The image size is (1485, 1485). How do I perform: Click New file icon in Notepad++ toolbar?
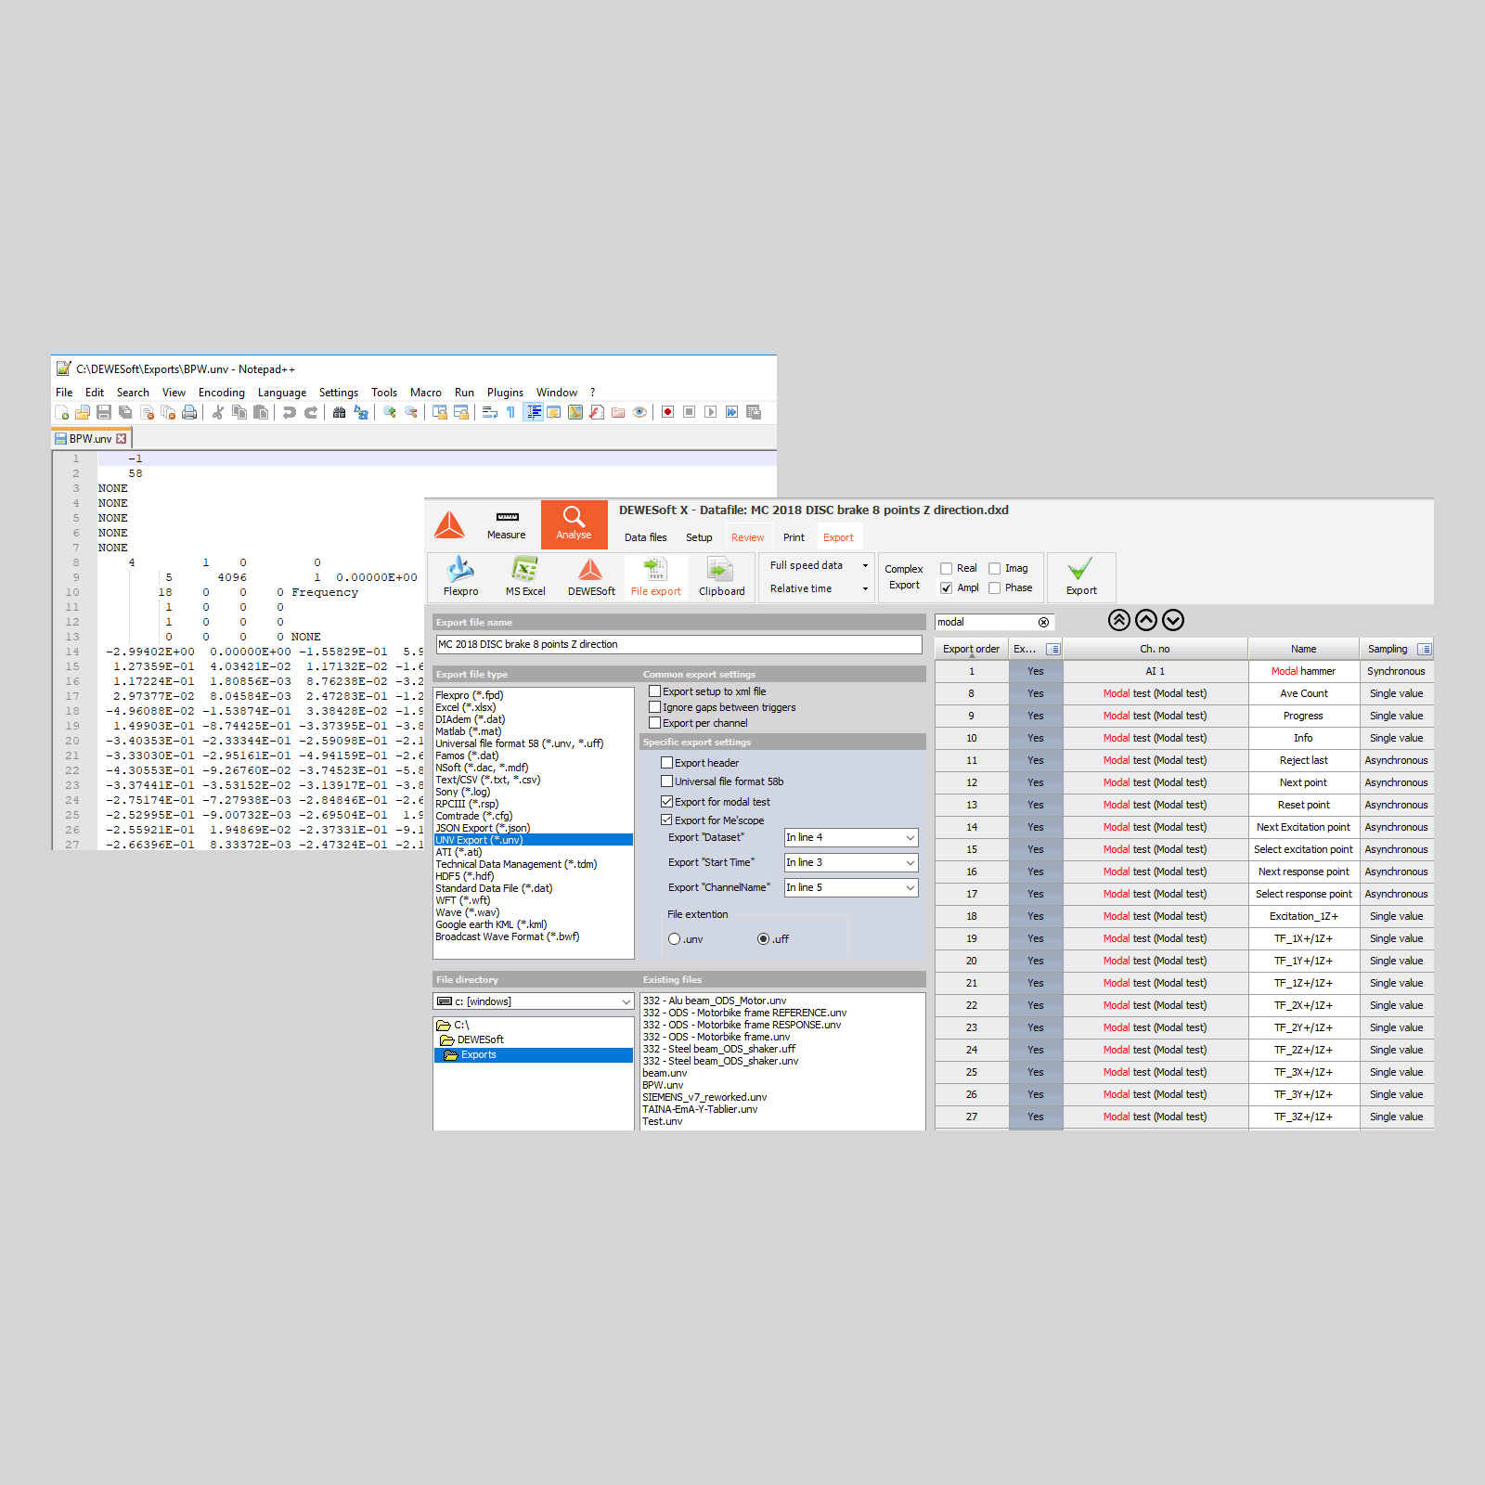62,412
